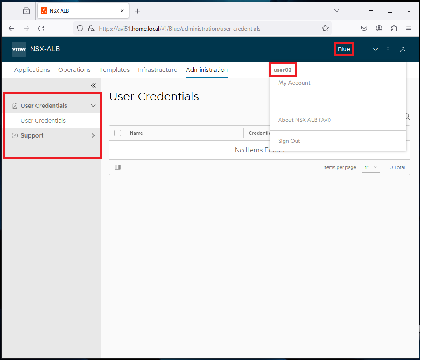This screenshot has height=361, width=421.
Task: Close the NSX ALB browser tab
Action: (122, 11)
